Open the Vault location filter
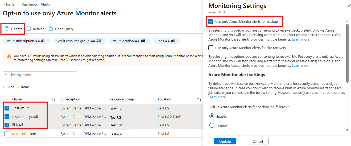Viewport: 351px width, 146px height. pyautogui.click(x=129, y=41)
